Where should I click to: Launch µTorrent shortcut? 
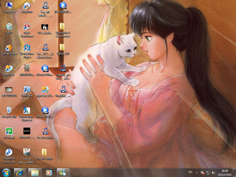tap(9, 133)
